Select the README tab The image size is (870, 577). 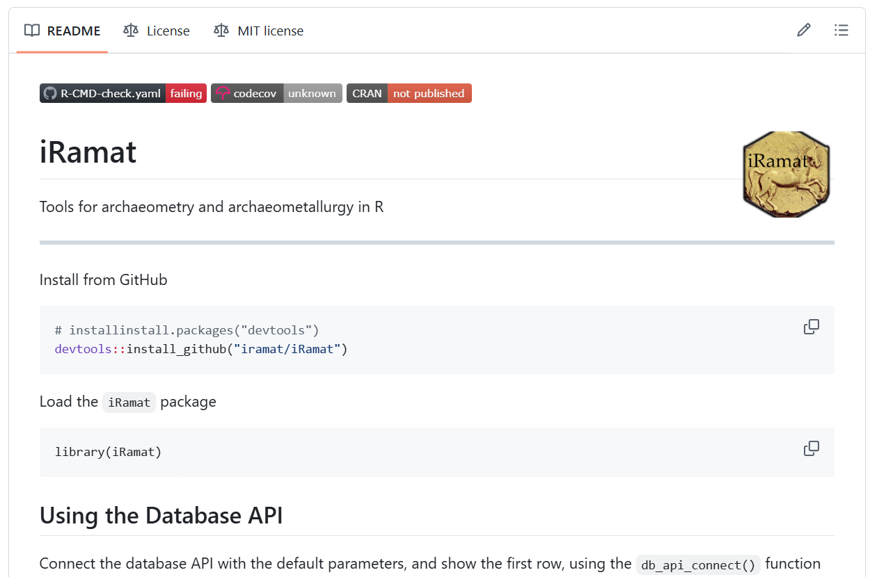tap(63, 31)
